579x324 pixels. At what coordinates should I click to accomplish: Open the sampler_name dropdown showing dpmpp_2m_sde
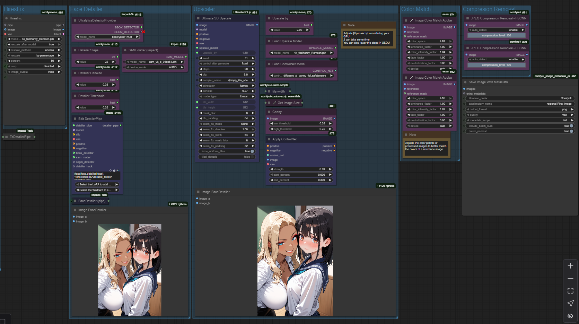click(x=227, y=80)
